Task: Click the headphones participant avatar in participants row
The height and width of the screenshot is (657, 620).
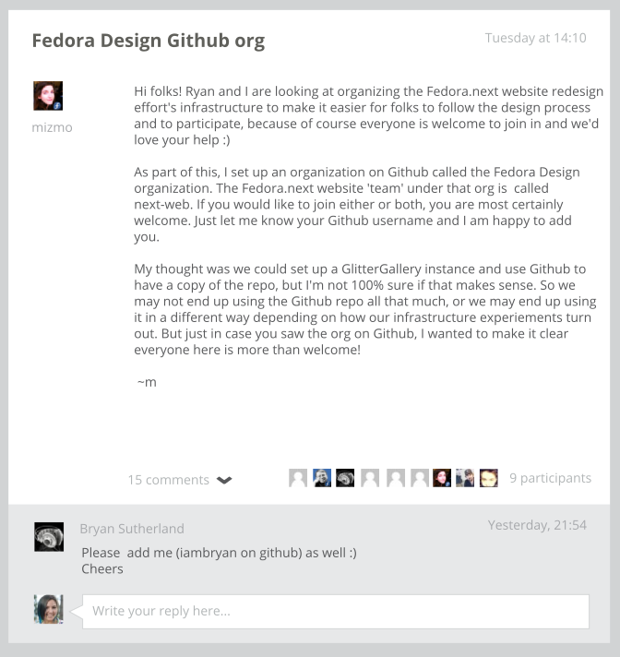Action: click(345, 478)
